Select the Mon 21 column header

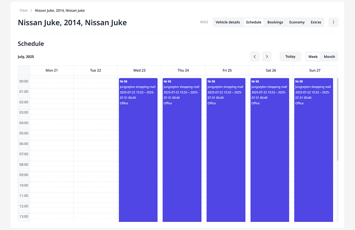pos(52,70)
